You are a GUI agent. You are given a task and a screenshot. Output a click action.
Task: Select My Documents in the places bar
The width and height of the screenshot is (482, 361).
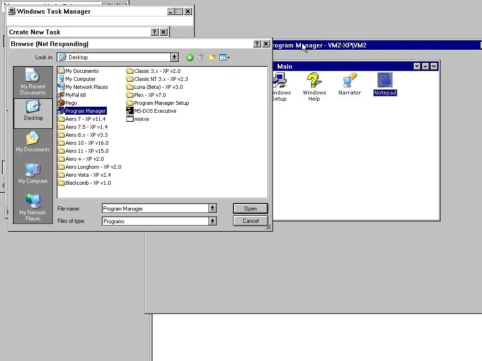(33, 143)
